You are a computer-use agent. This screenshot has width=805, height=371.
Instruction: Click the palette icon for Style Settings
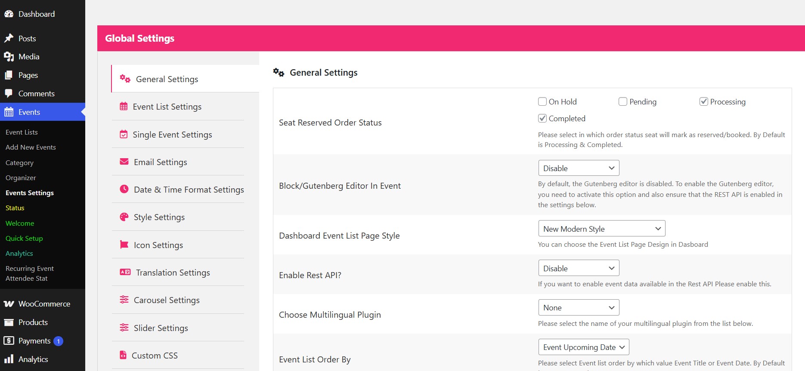pyautogui.click(x=124, y=217)
